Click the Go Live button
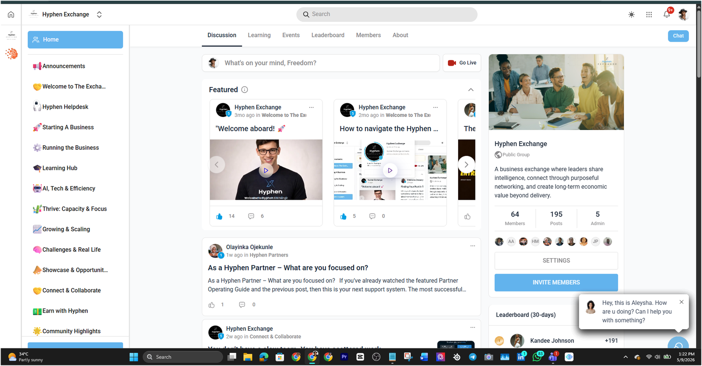Image resolution: width=702 pixels, height=366 pixels. coord(462,63)
